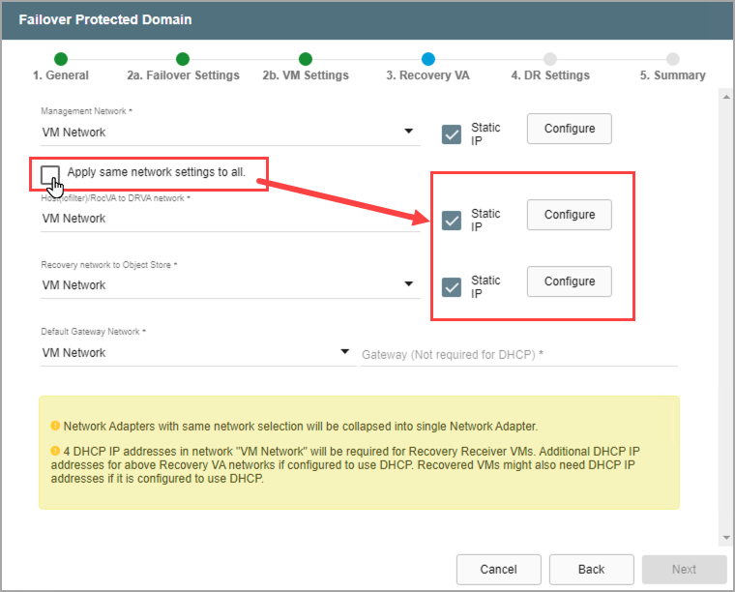Jump to the 5. Summary step label
This screenshot has width=735, height=592.
[x=672, y=75]
